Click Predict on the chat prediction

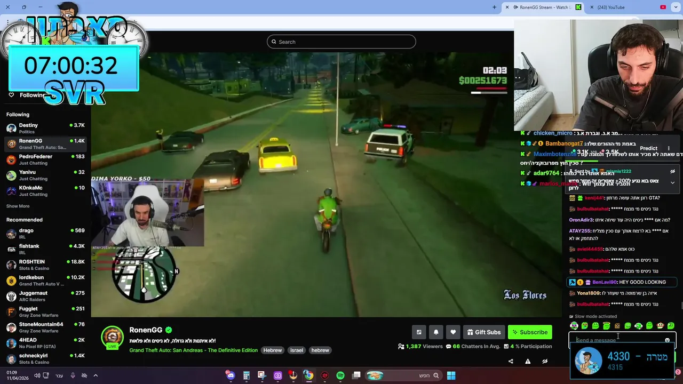pos(649,148)
